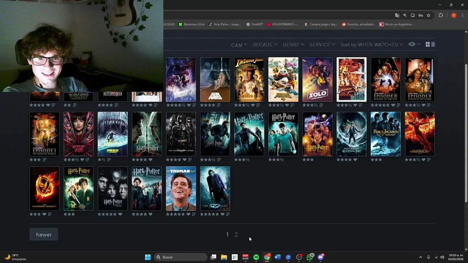The image size is (468, 263).
Task: Toggle like heart under Episode III poster
Action: [x=393, y=105]
